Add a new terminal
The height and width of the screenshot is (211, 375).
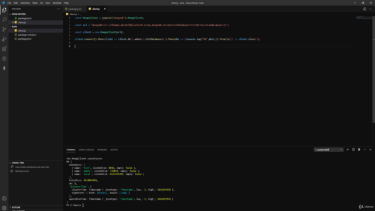347,149
